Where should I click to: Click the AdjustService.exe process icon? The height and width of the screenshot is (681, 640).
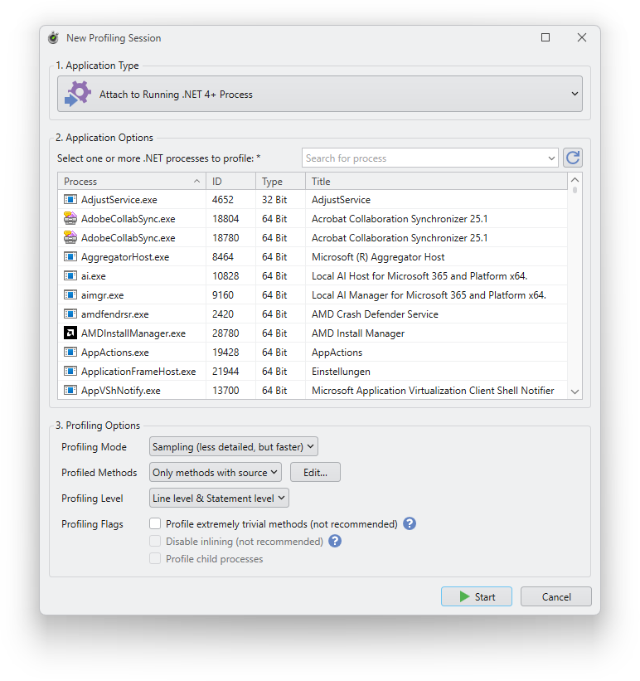70,200
